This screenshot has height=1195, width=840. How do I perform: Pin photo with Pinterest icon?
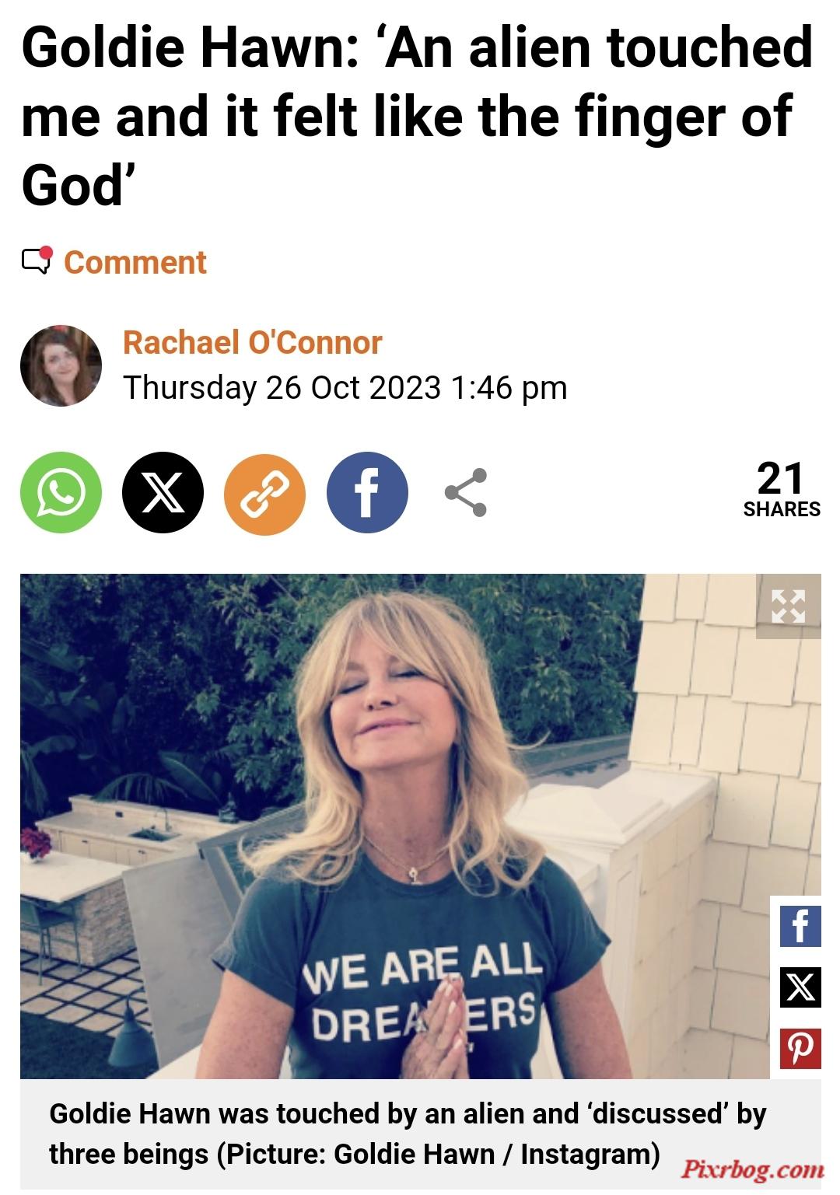(800, 1048)
